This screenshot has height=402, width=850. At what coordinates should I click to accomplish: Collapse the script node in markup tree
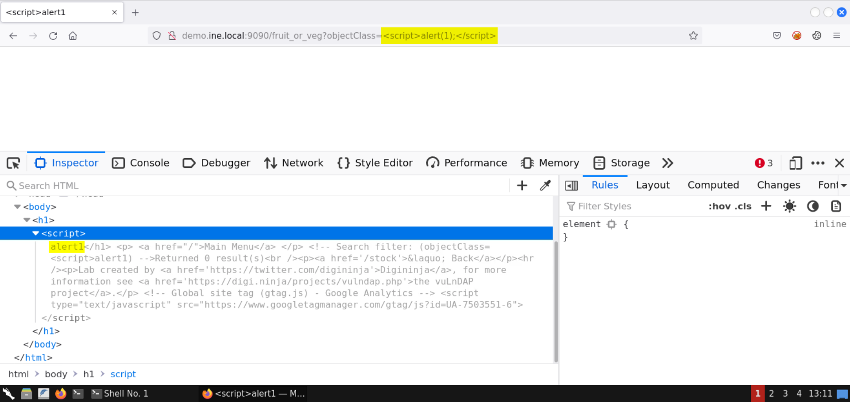pos(36,233)
